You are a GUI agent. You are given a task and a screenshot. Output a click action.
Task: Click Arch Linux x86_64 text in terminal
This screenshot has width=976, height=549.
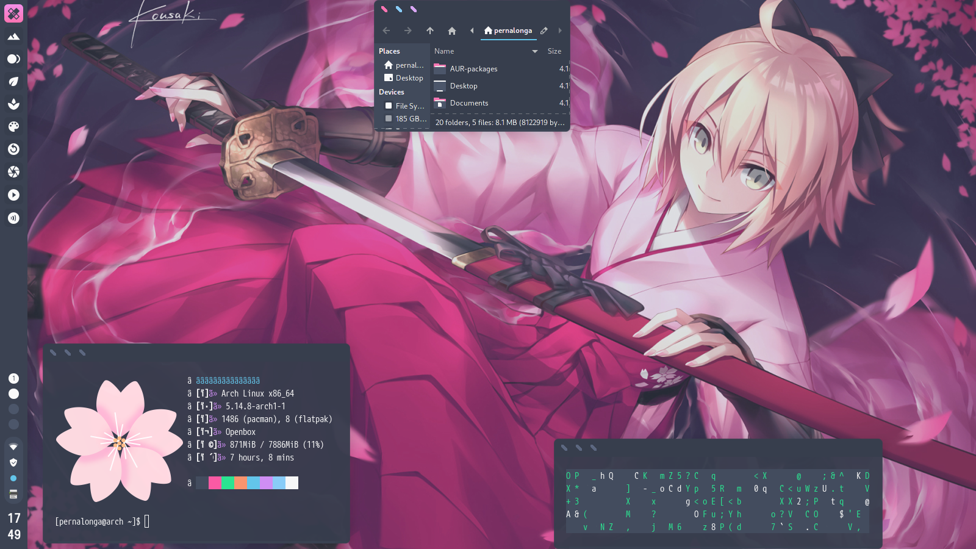257,393
